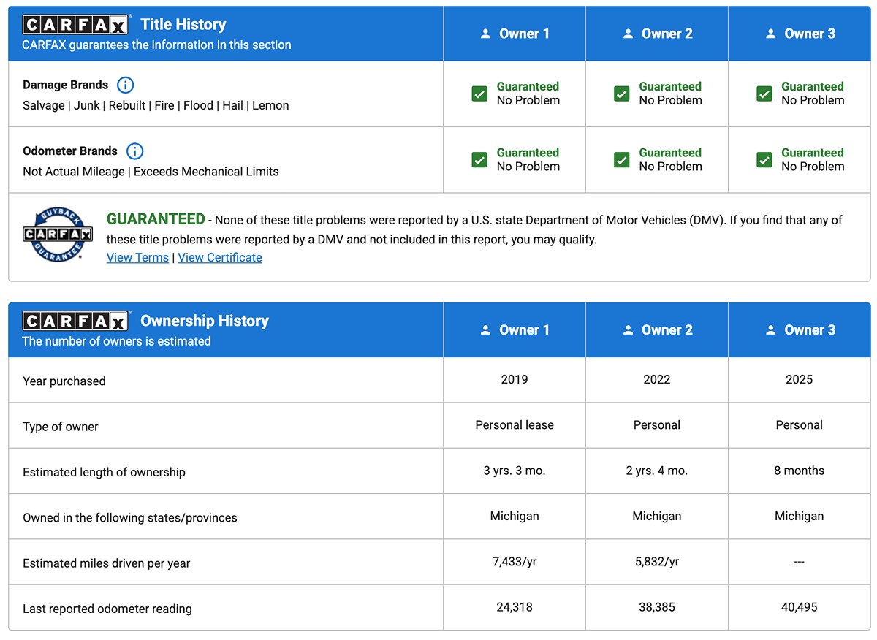The image size is (877, 640).
Task: Click Owner 1 Damage Brands green checkmark
Action: tap(479, 94)
